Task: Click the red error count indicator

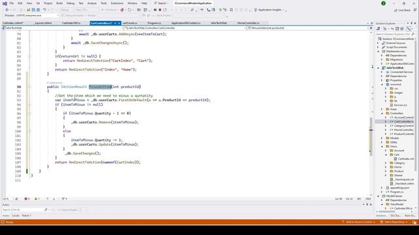Action: (27, 198)
